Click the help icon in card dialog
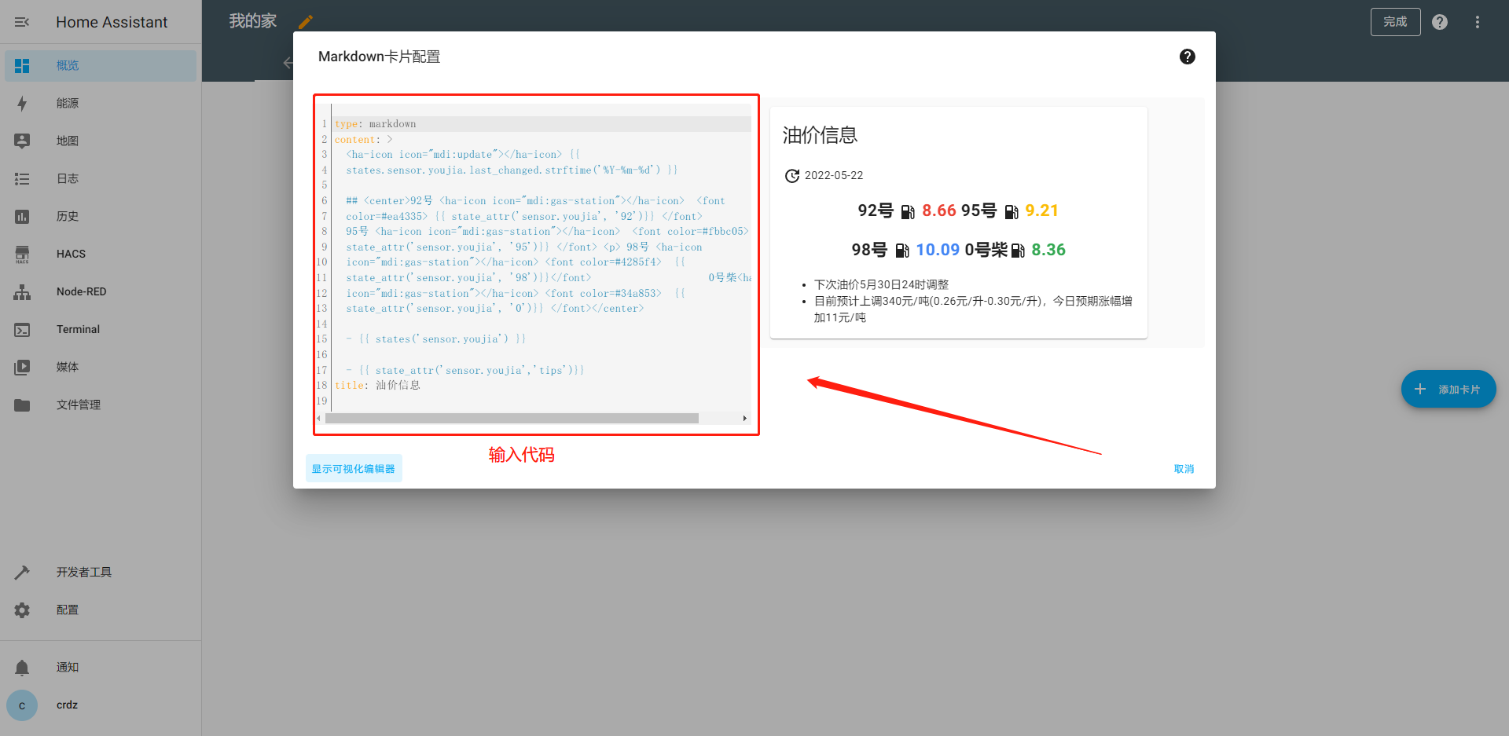This screenshot has width=1509, height=736. pyautogui.click(x=1187, y=57)
